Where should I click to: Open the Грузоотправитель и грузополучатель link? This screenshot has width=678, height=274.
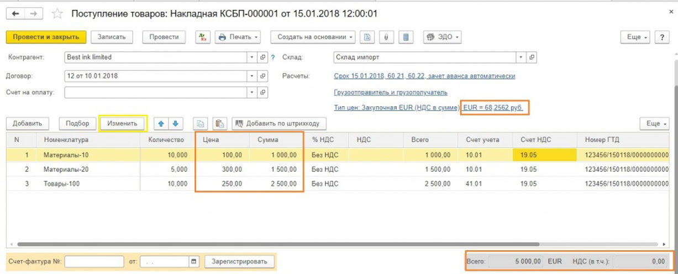point(391,92)
